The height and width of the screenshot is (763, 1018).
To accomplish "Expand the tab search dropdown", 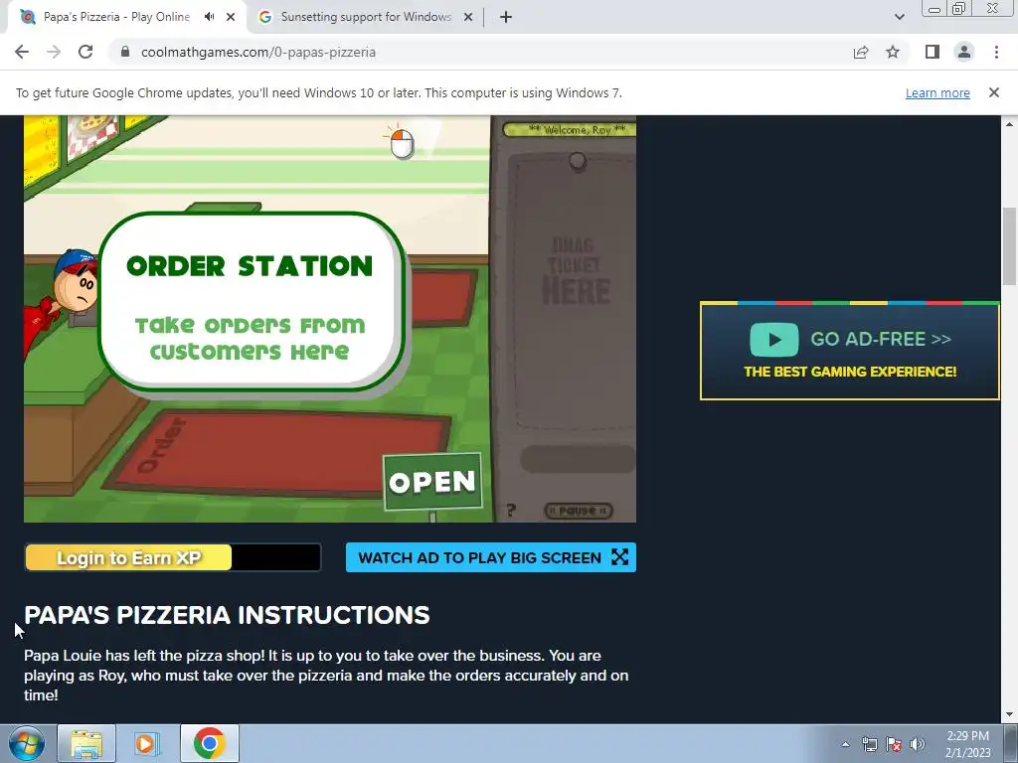I will tap(899, 17).
